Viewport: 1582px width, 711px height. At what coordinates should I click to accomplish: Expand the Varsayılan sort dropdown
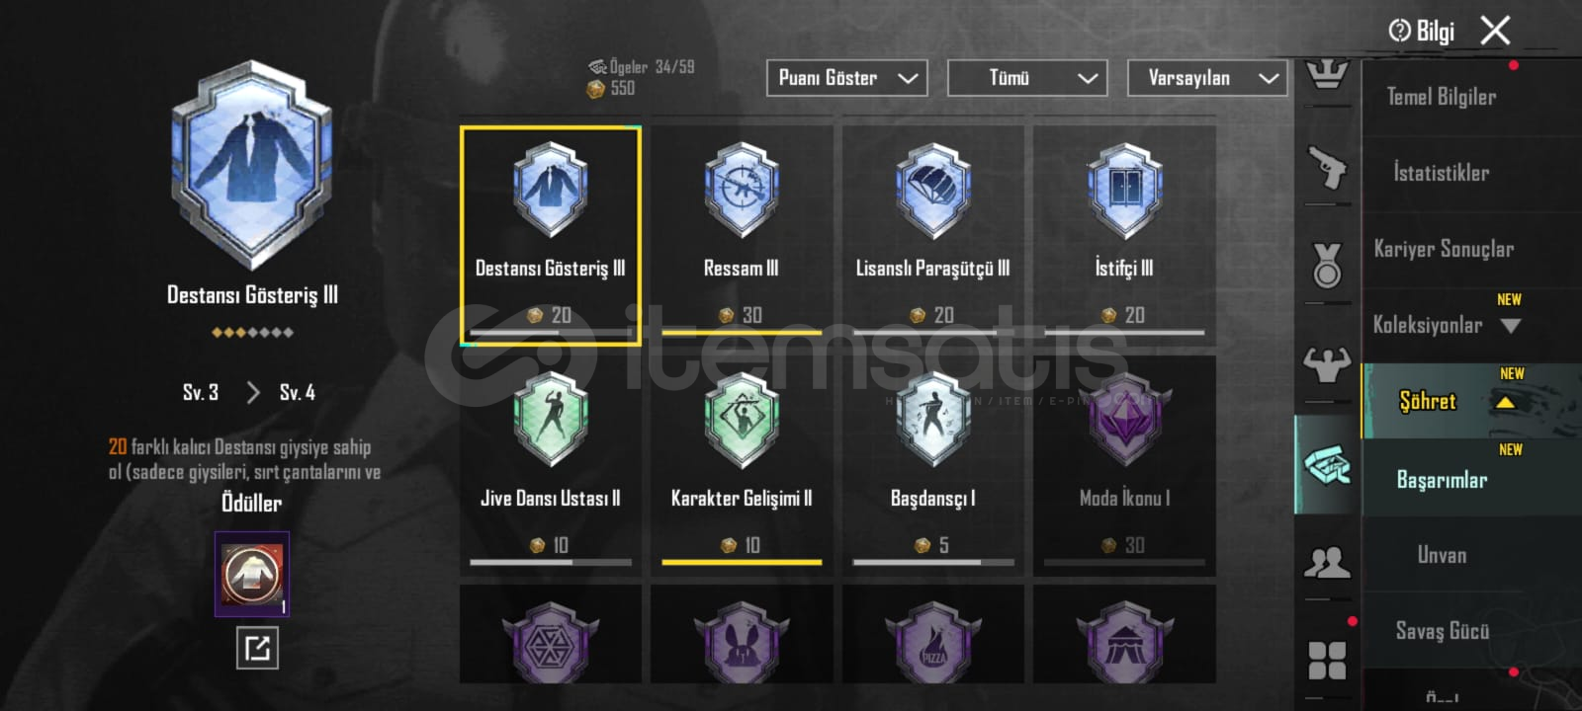point(1207,78)
